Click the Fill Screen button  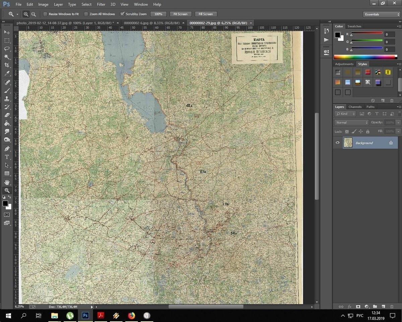(x=206, y=14)
